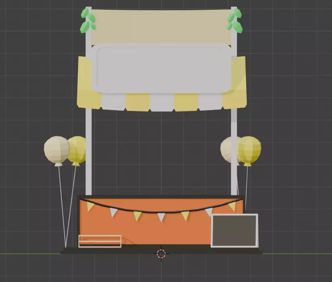Select the center white bunting flag on the counter
Image resolution: width=332 pixels, height=282 pixels.
coord(161,217)
